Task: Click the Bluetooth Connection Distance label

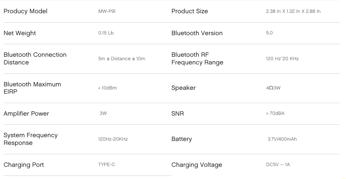Action: 35,59
